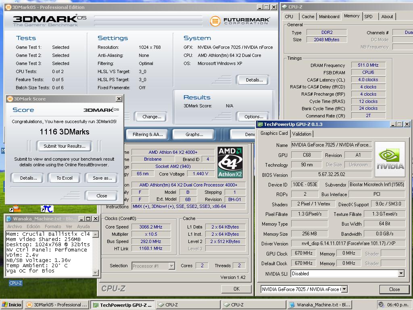Click the BIOS Version field in GPU-Z
Image resolution: width=413 pixels, height=310 pixels.
pyautogui.click(x=332, y=174)
